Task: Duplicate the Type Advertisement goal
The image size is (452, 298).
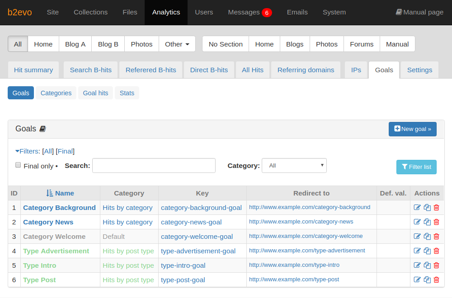Action: [x=427, y=251]
